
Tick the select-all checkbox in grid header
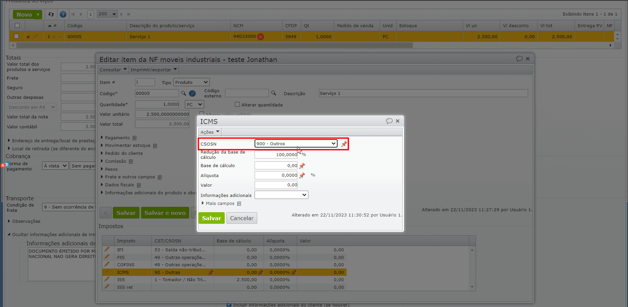click(x=17, y=26)
